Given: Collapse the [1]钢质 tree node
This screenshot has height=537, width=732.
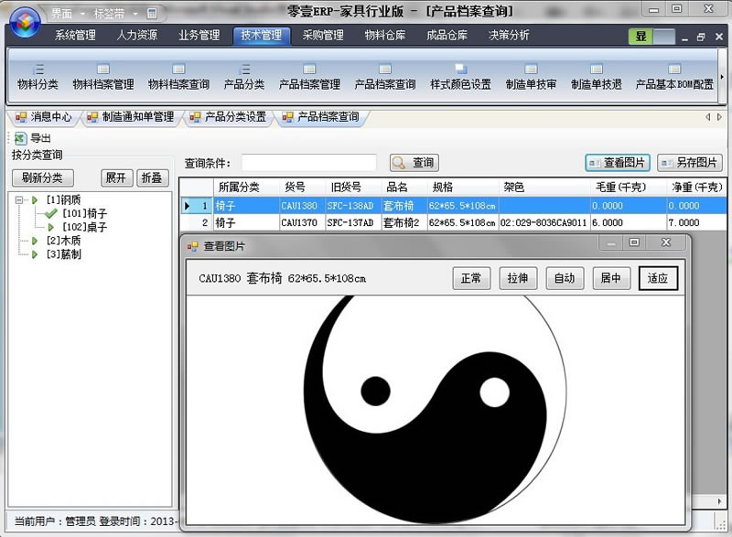Looking at the screenshot, I should pos(19,200).
